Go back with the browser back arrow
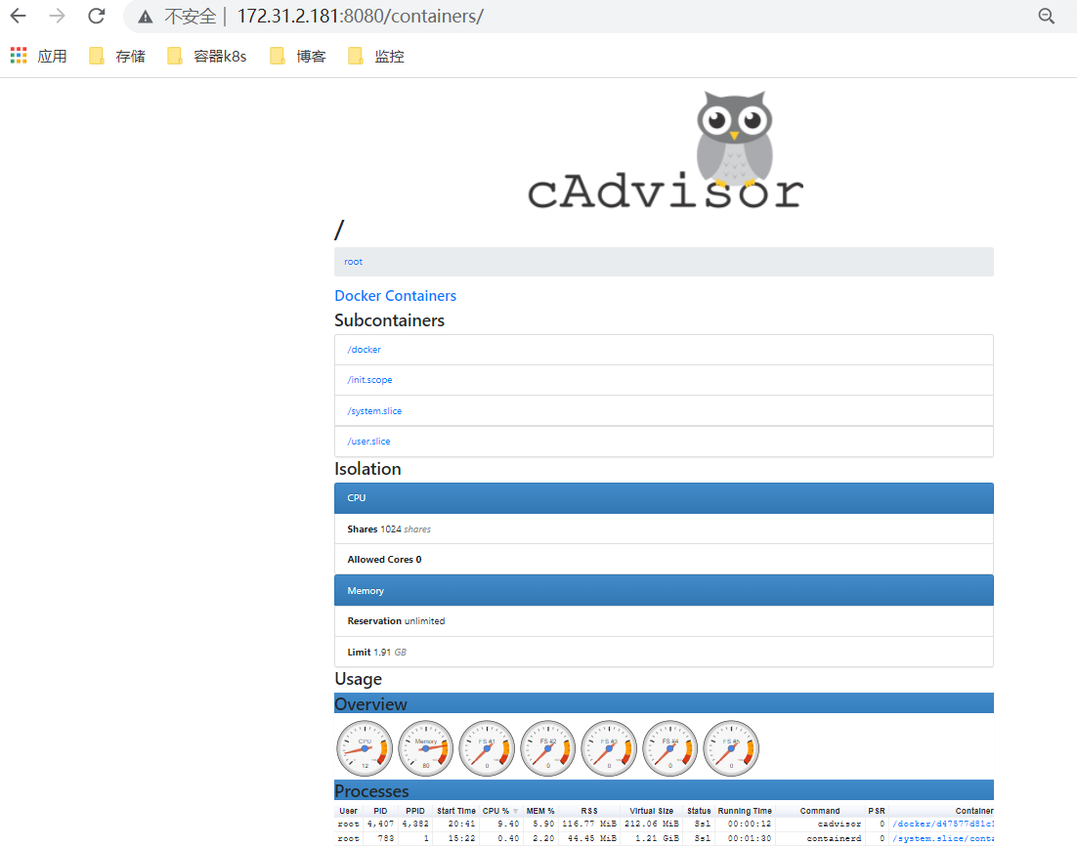The image size is (1077, 846). click(19, 16)
